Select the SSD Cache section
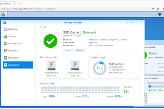164x109 pixels. pos(18,65)
